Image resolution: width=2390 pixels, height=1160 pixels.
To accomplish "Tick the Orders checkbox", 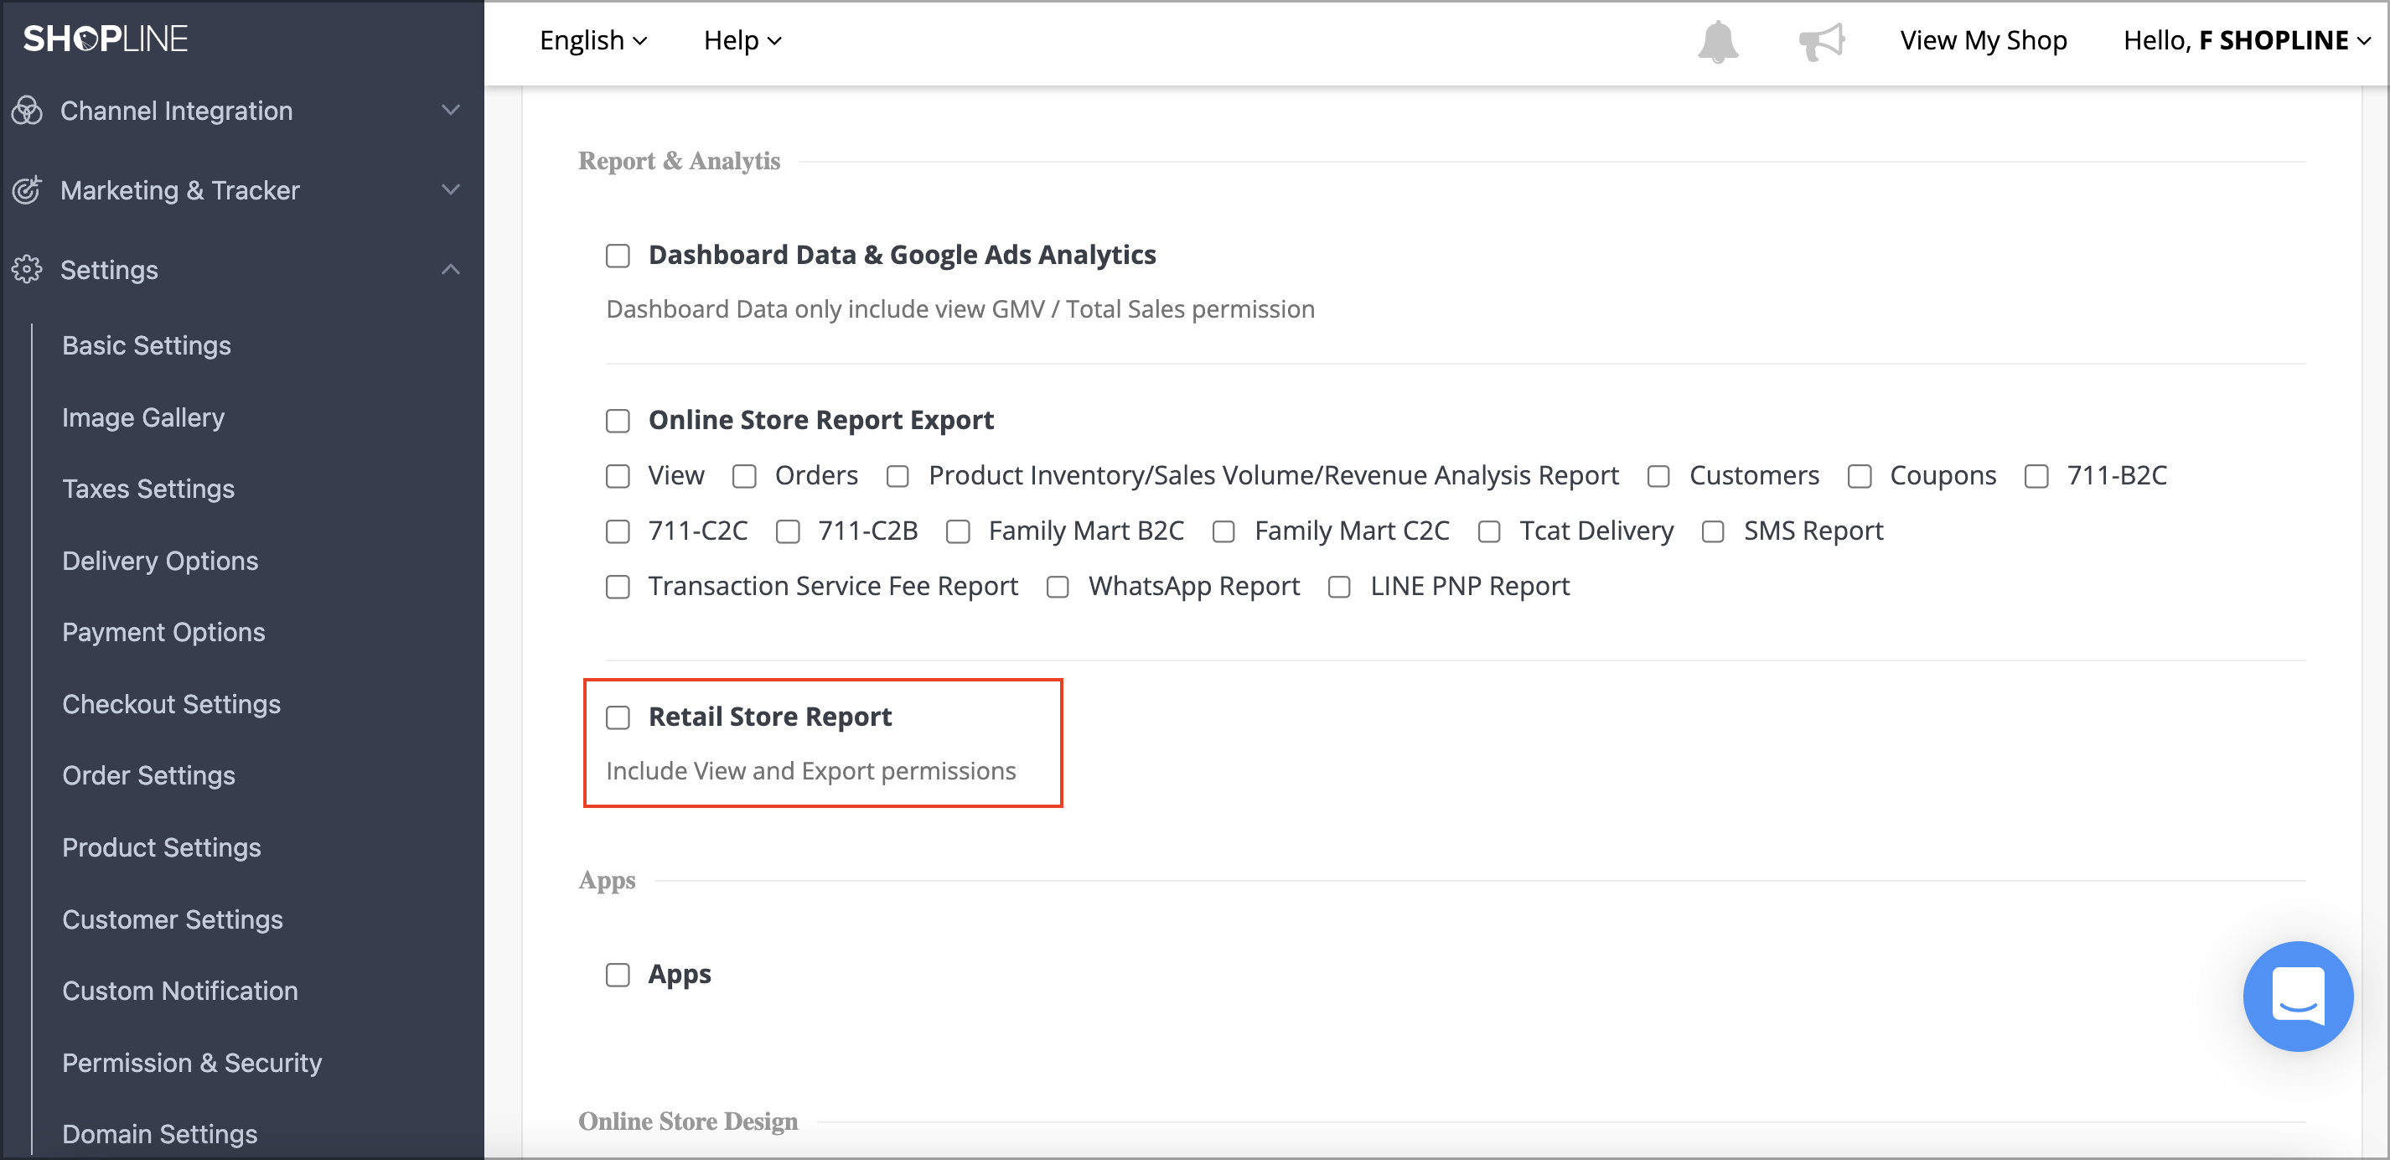I will pyautogui.click(x=744, y=476).
